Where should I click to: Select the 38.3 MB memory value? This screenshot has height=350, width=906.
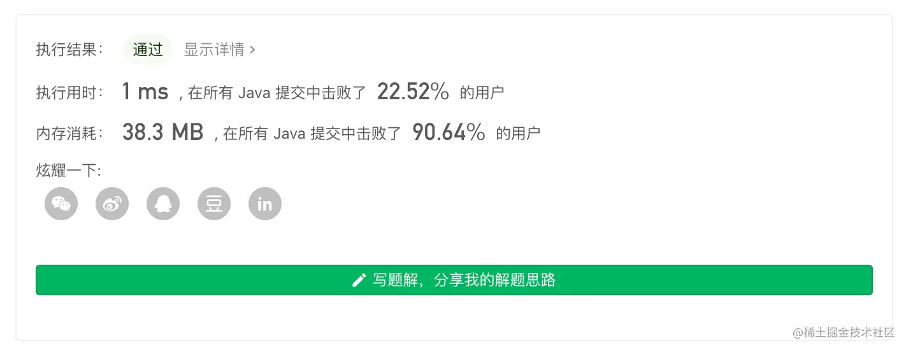[x=162, y=132]
